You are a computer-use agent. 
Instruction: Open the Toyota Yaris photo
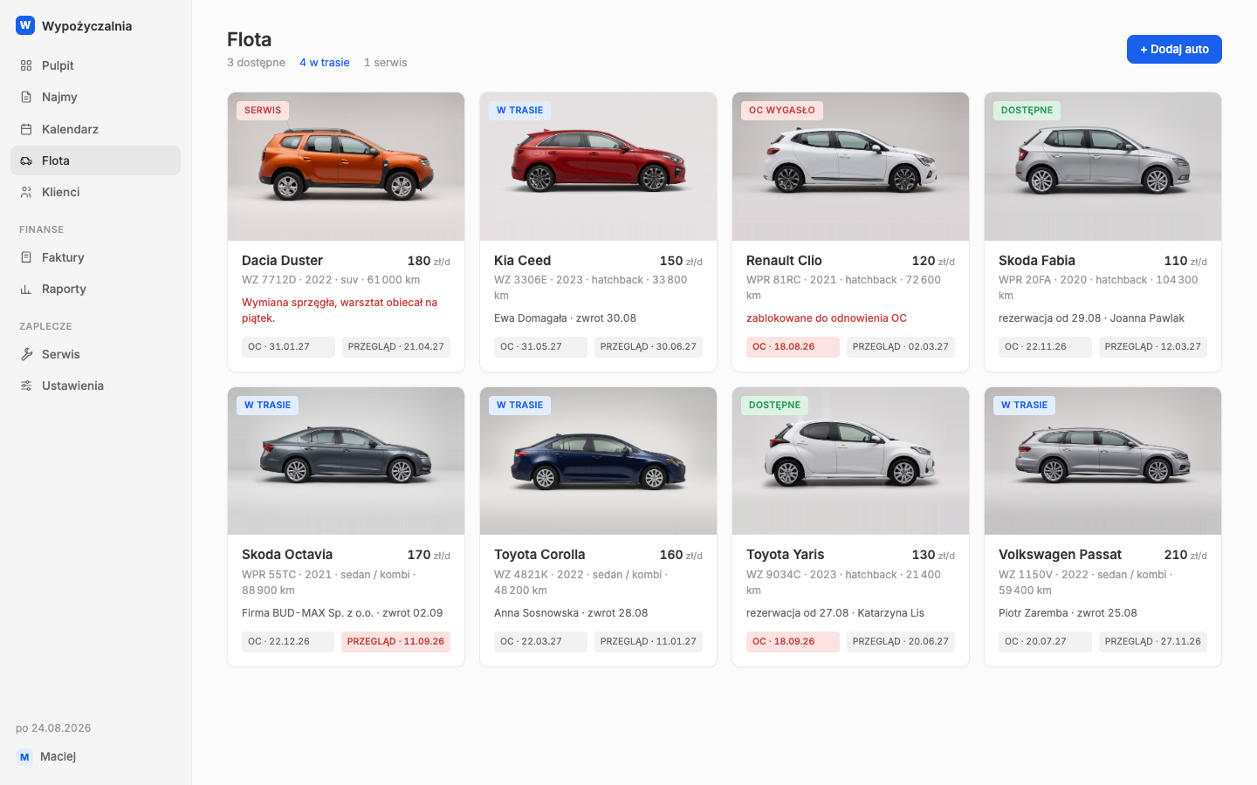coord(850,461)
